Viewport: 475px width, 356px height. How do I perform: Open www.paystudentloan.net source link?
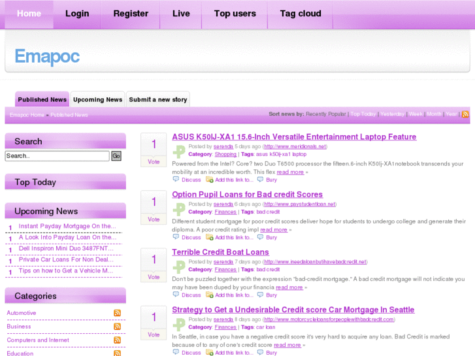[x=300, y=204]
